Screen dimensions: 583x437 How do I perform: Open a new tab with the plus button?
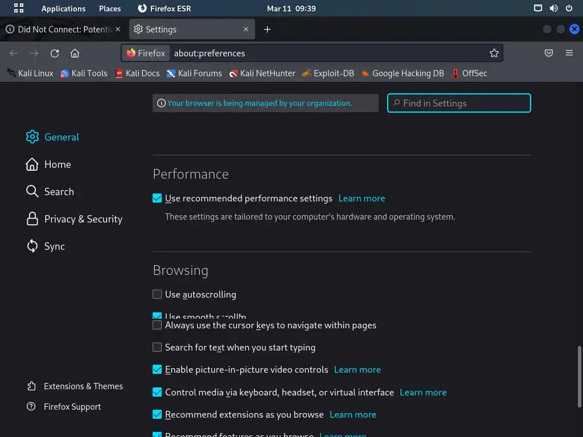[267, 29]
